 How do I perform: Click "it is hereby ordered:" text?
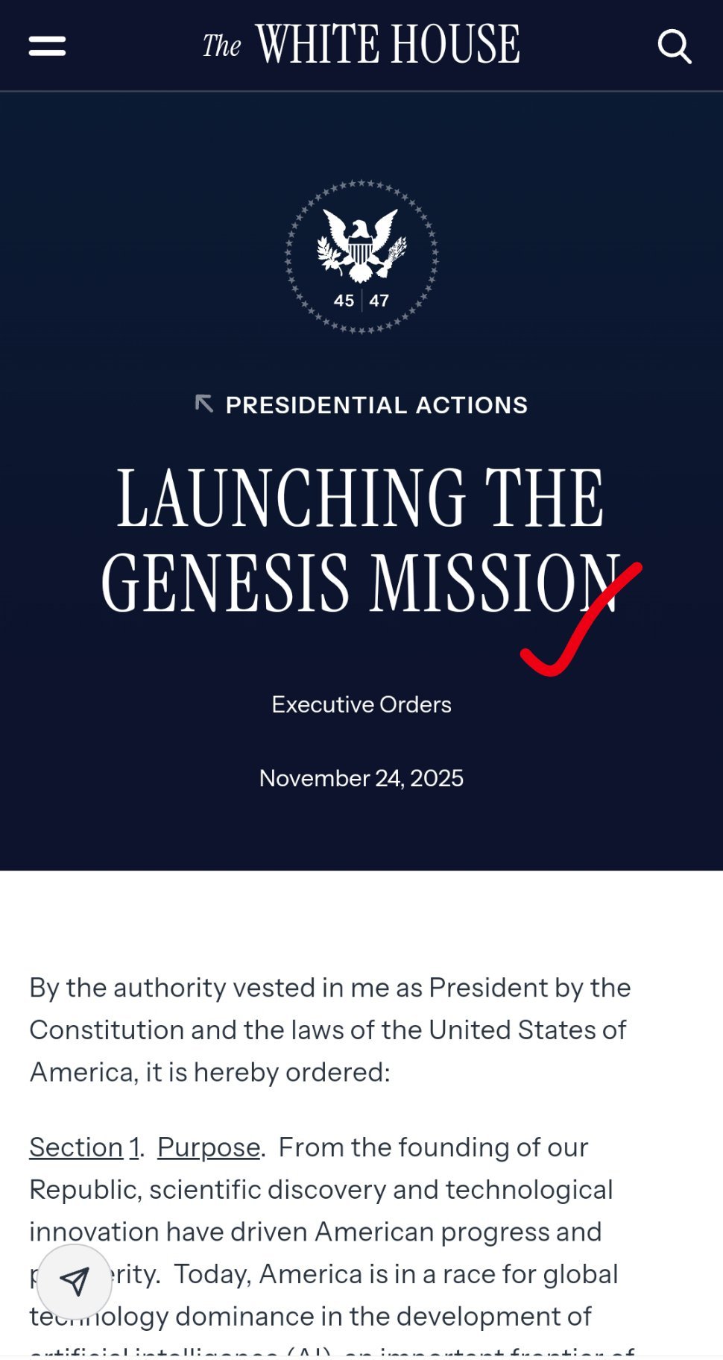click(x=291, y=1072)
